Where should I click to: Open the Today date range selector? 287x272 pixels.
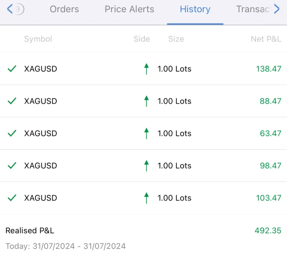tap(66, 246)
